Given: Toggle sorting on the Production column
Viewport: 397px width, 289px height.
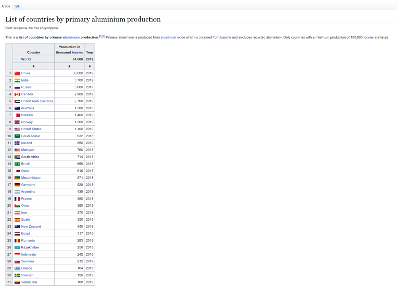Looking at the screenshot, I should 69,66.
